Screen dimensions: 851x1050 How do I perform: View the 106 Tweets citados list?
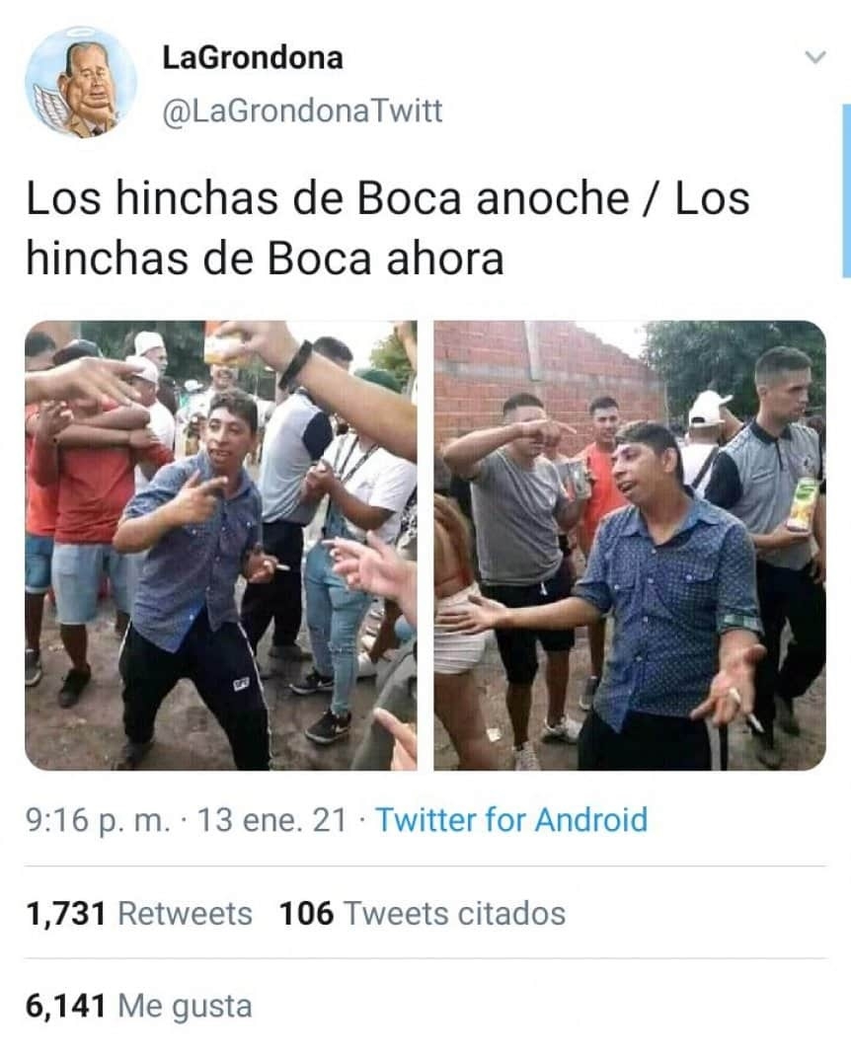(x=423, y=914)
